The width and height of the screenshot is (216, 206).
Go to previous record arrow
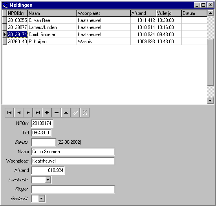tap(19, 113)
